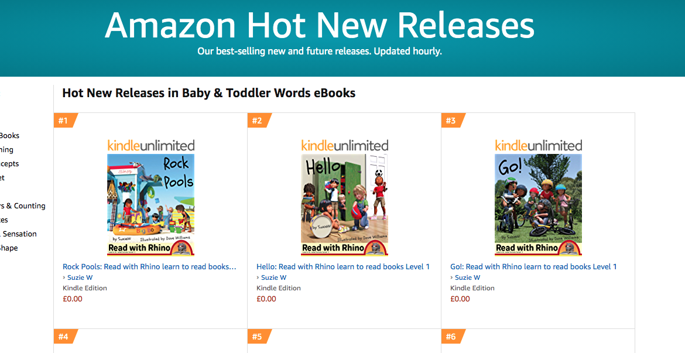Open Go!: Read with Rhino title link
Screen dimensions: 685x353
(x=533, y=266)
